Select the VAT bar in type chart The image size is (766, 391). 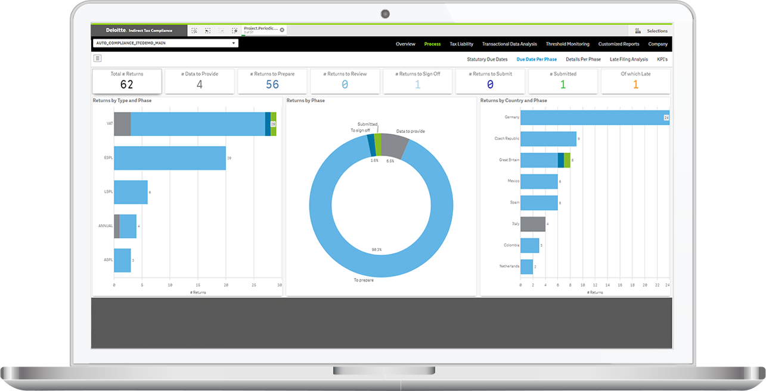195,124
